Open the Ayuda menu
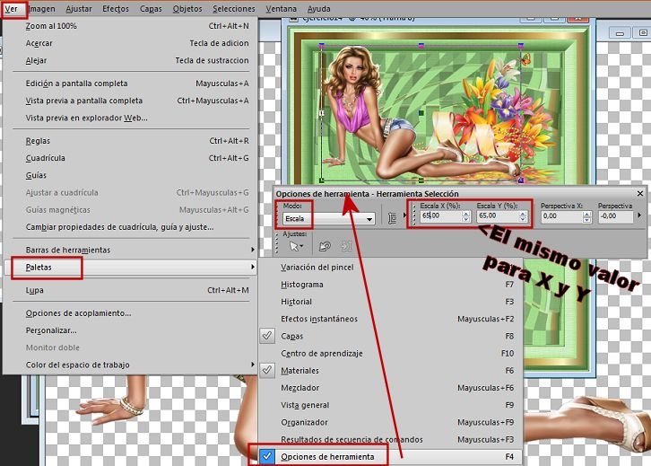 (319, 9)
